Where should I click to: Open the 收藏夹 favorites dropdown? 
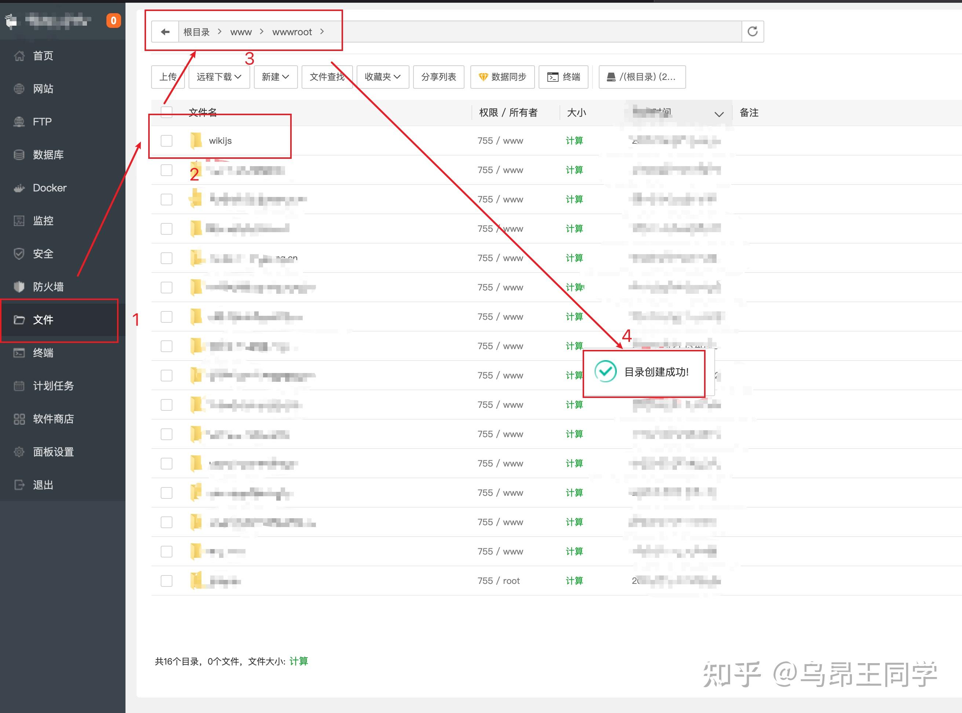tap(382, 77)
